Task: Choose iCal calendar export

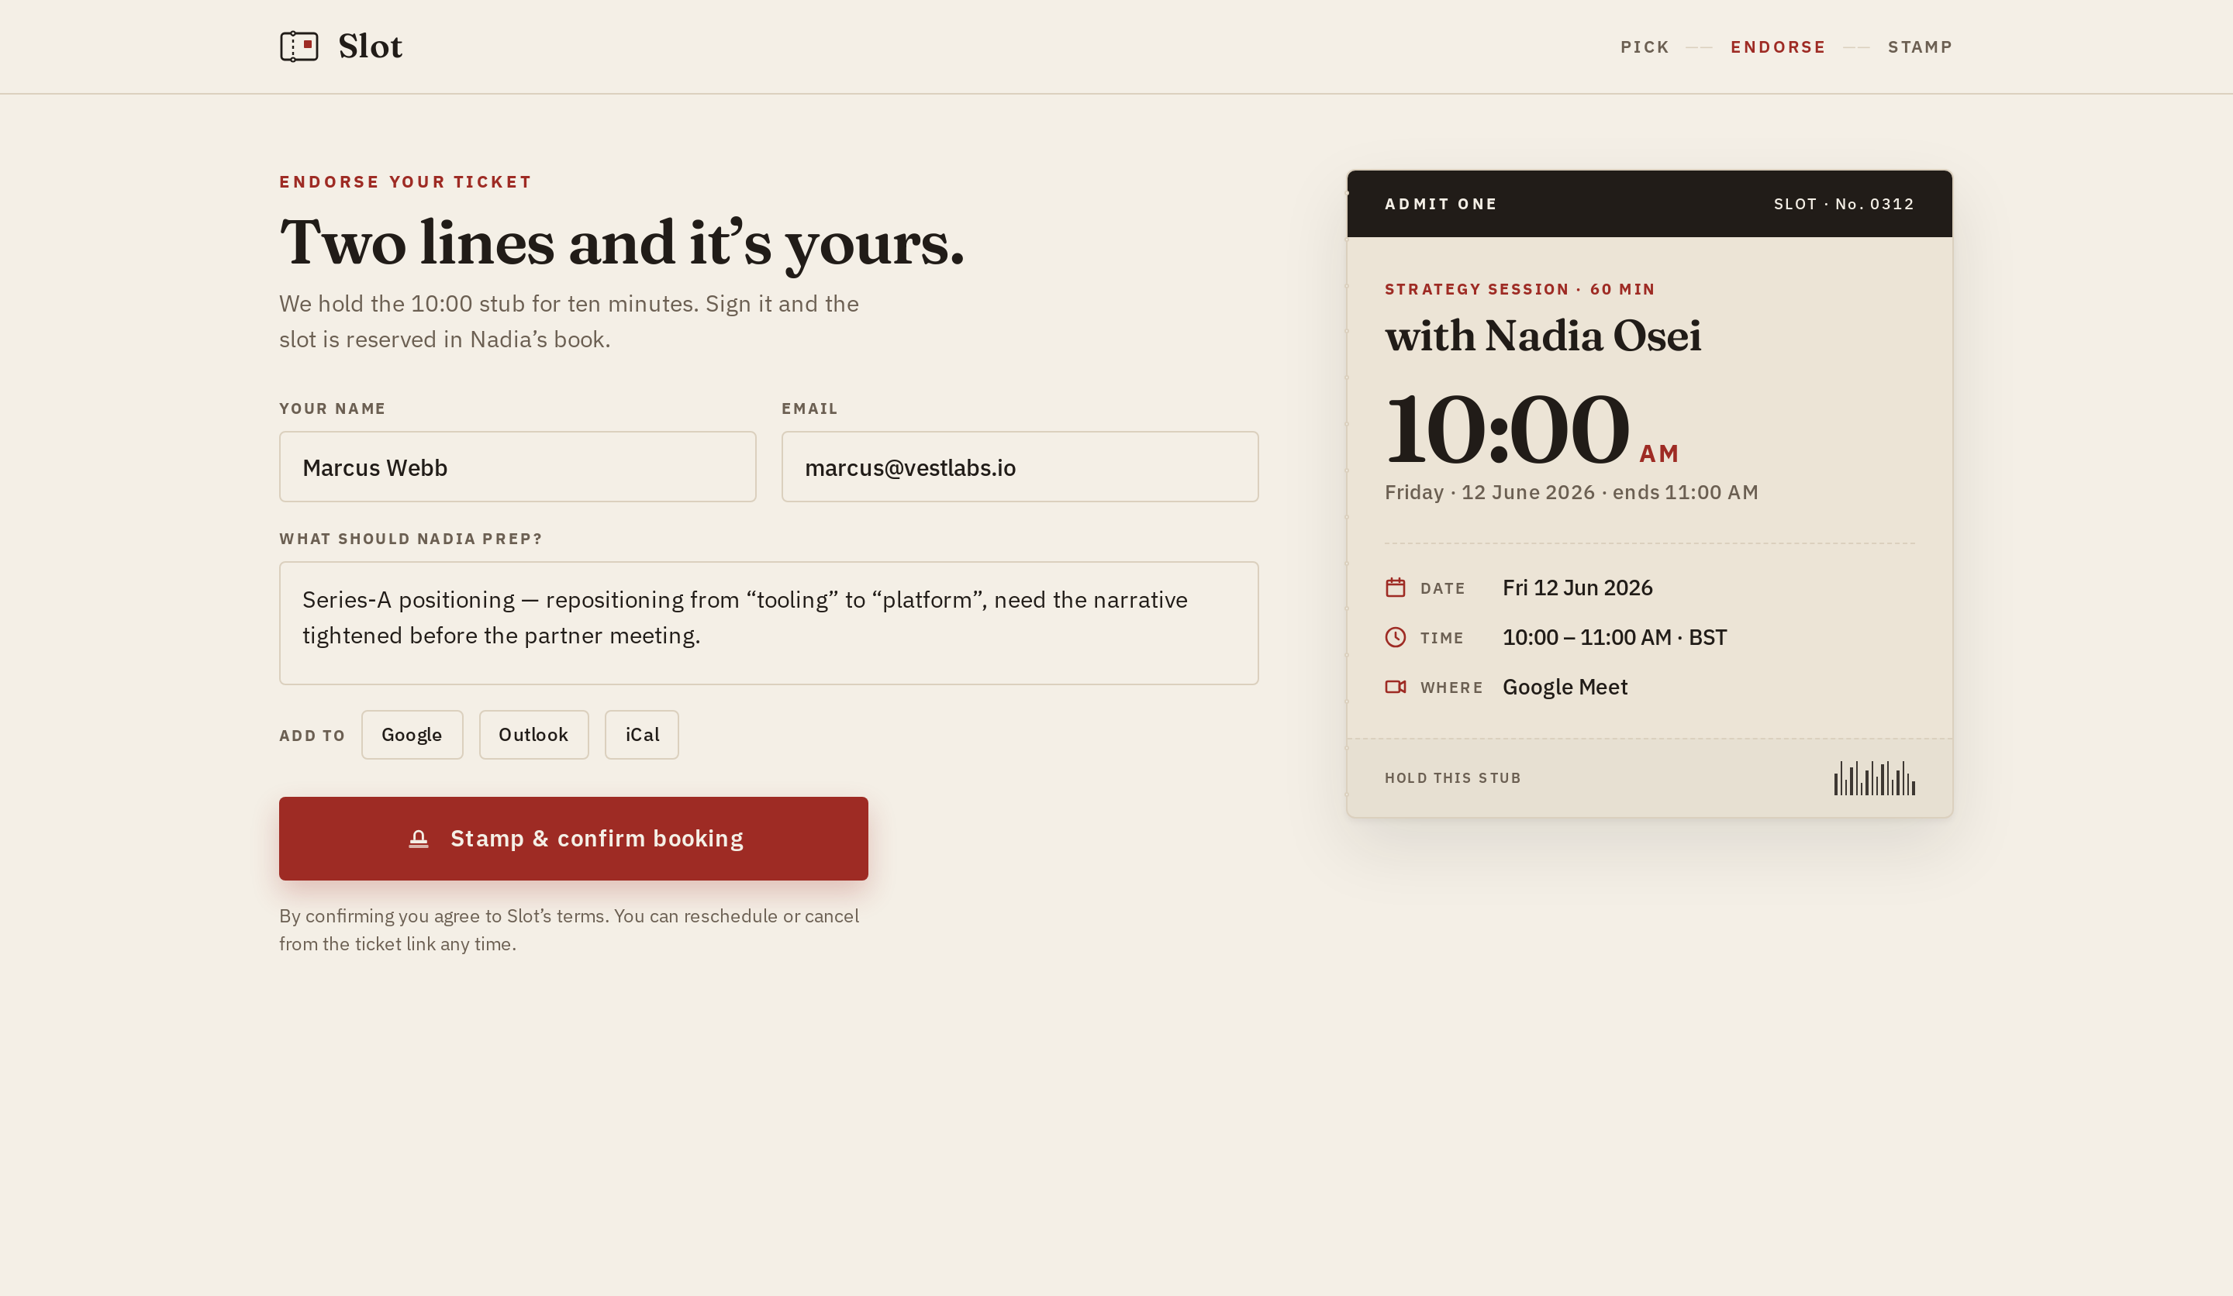Action: 641,734
